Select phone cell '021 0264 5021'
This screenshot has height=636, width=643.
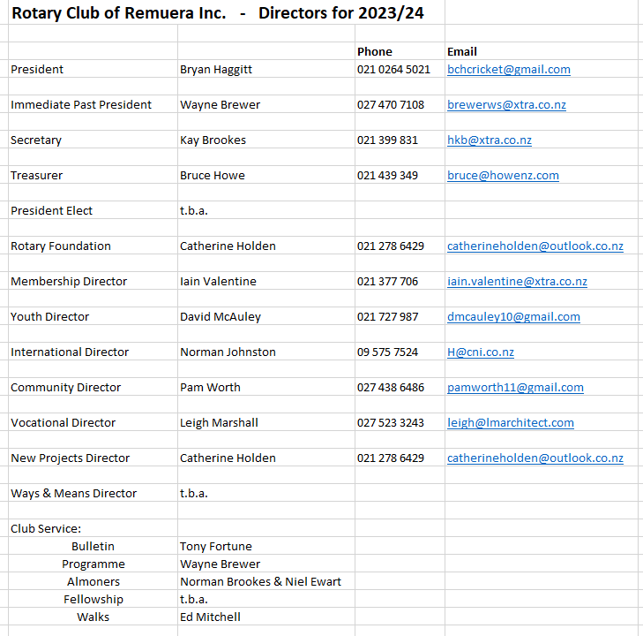pos(400,70)
